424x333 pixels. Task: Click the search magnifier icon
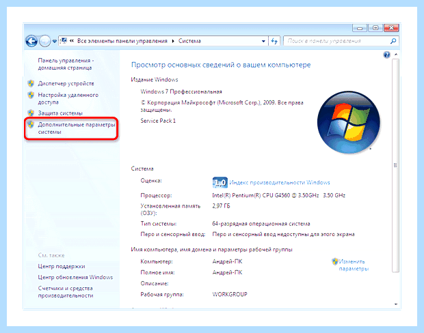pos(393,41)
